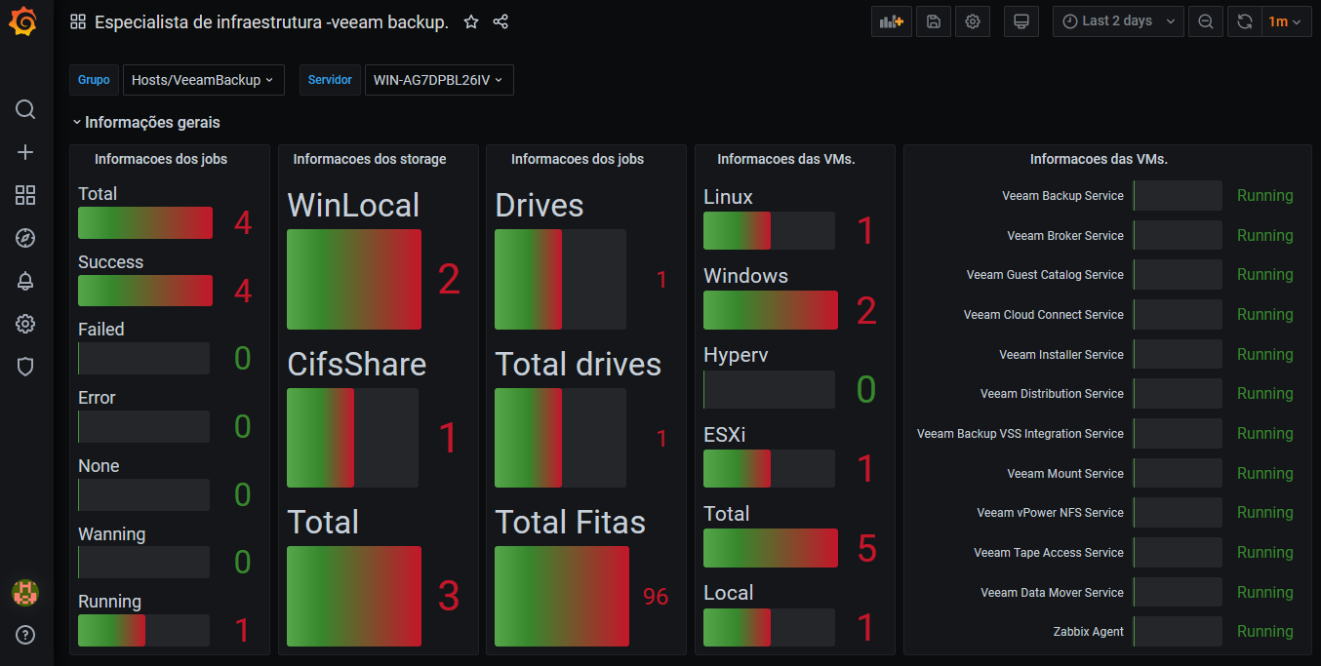Click the Veeam Broker Service row label
The width and height of the screenshot is (1321, 666).
(x=1065, y=236)
